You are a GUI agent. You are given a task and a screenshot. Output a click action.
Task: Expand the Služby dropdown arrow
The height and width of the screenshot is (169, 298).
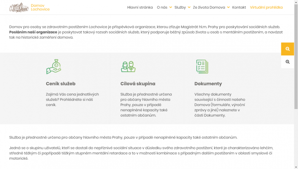click(189, 7)
